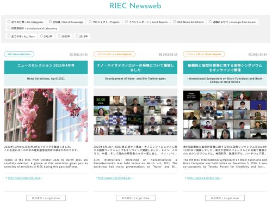Click the News Selections, April 2021 subtitle
The image size is (272, 203).
[46, 79]
